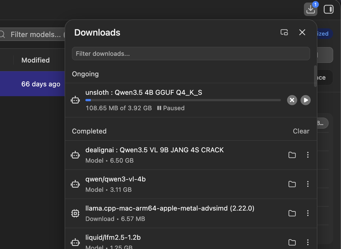This screenshot has height=249, width=341.
Task: Toggle the right sidebar panel icon
Action: tap(328, 10)
